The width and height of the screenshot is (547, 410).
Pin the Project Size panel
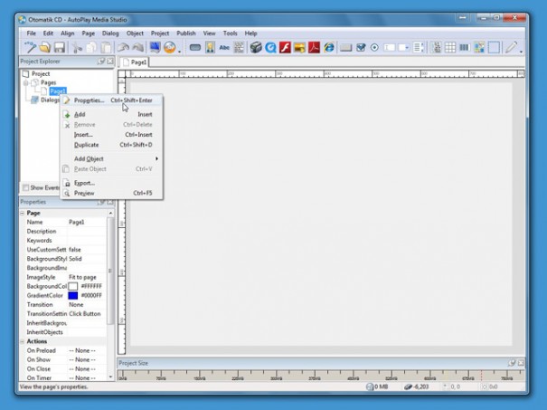(x=512, y=363)
